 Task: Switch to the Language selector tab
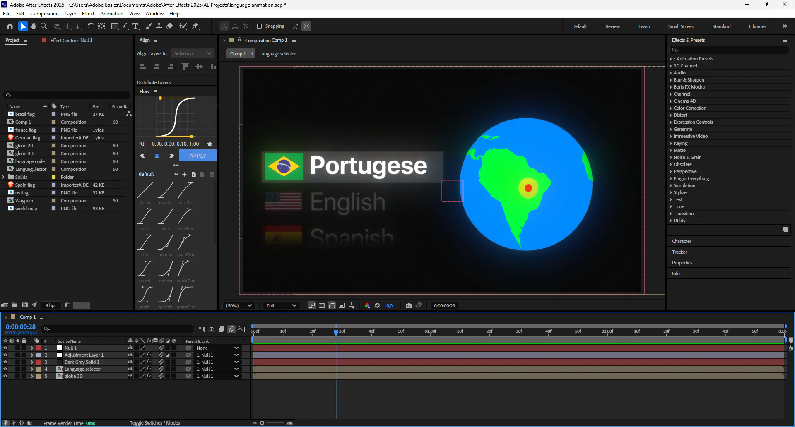(277, 54)
